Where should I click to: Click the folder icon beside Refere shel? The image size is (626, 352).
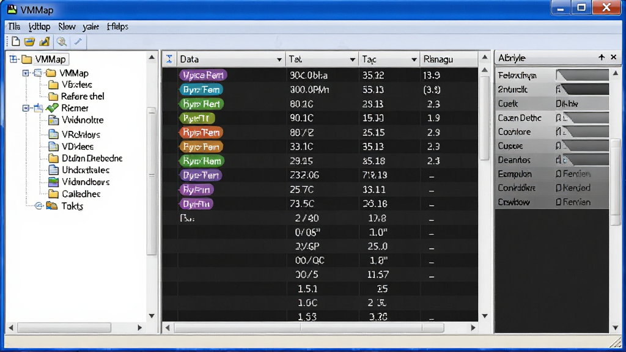coord(53,96)
